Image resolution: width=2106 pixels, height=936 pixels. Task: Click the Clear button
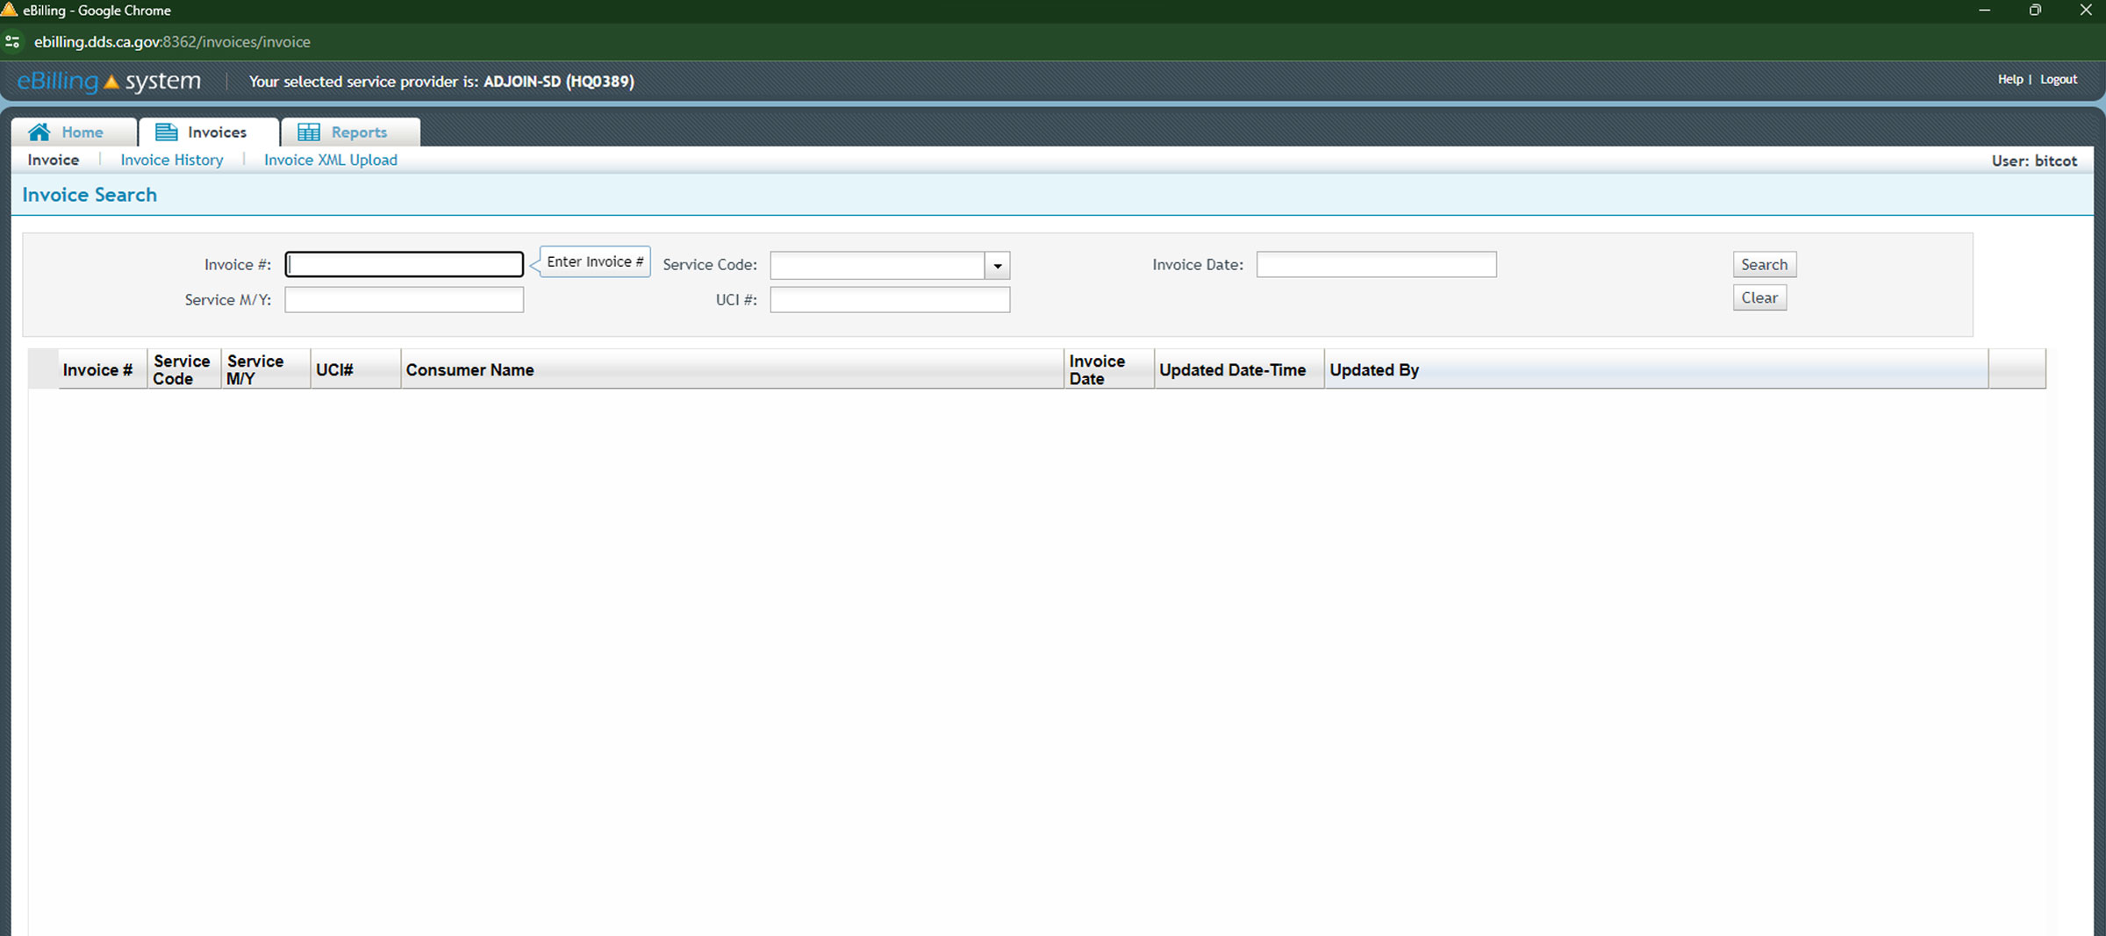click(1759, 297)
